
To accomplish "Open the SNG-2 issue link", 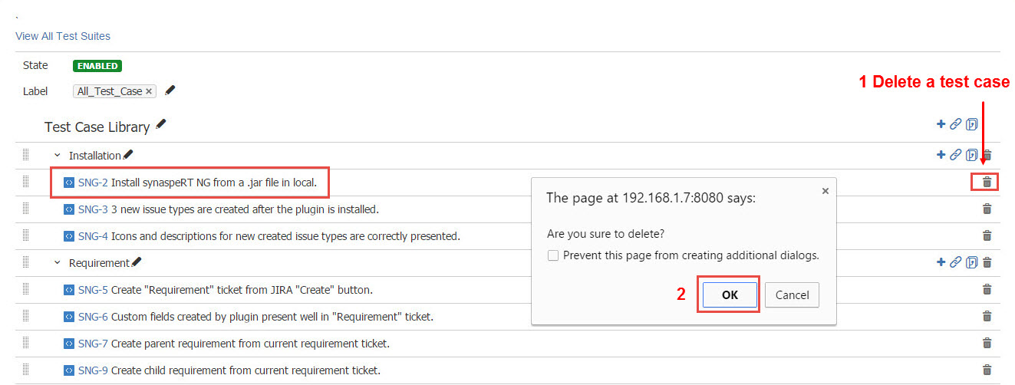I will (93, 183).
